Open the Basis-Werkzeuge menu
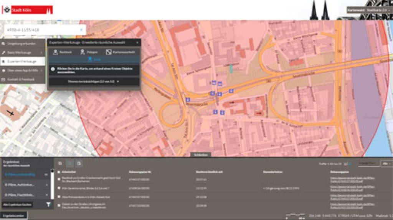The width and height of the screenshot is (393, 220). pos(23,52)
